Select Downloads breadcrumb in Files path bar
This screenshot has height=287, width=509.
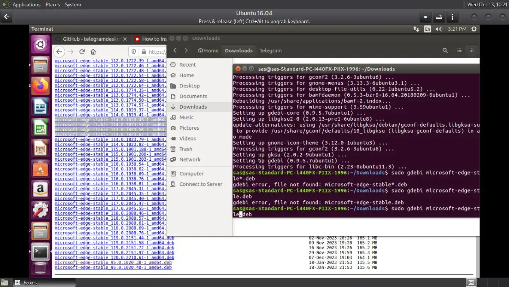239,50
